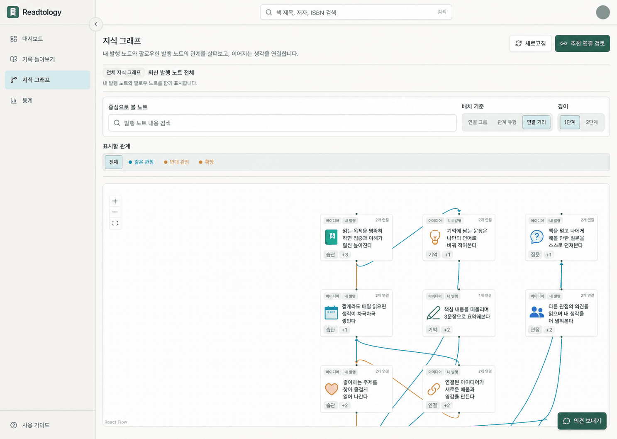617x439 pixels.
Task: Click the calendar icon on daily reading note
Action: click(x=331, y=312)
